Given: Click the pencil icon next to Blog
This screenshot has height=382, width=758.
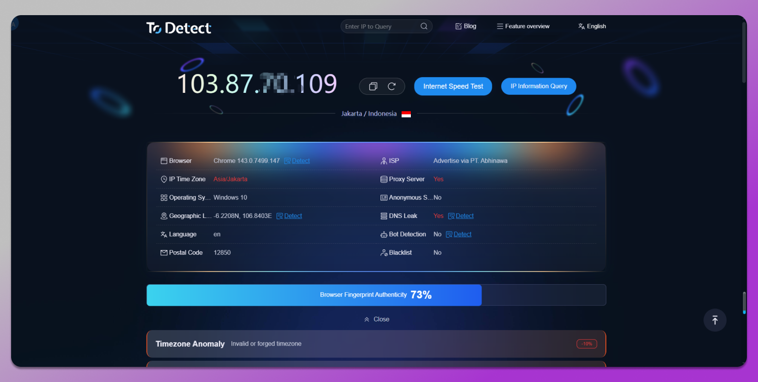Looking at the screenshot, I should pyautogui.click(x=458, y=26).
